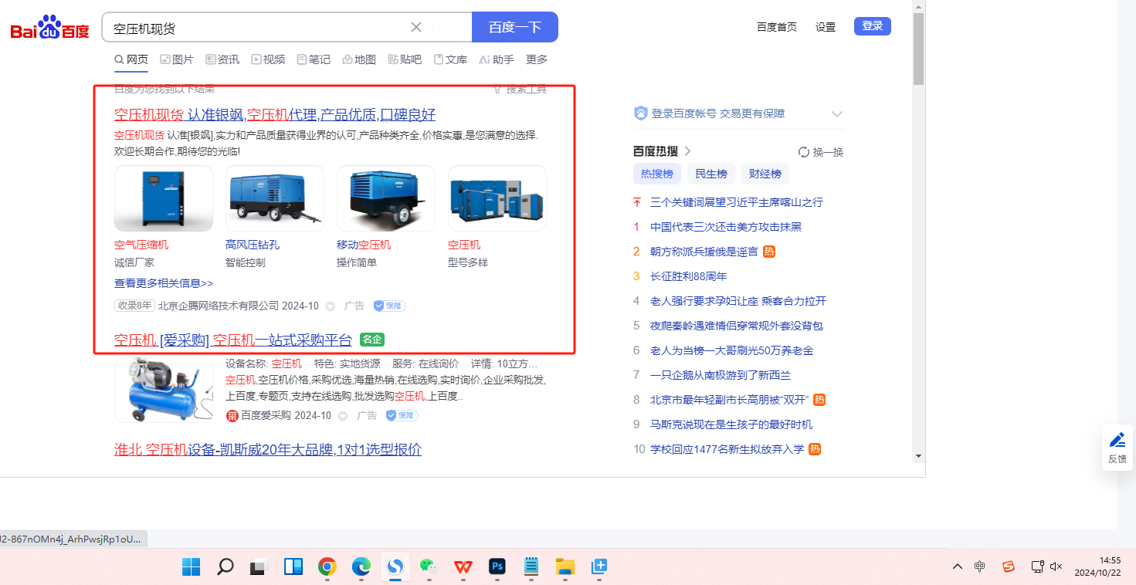Open the 文库 search tab
The width and height of the screenshot is (1136, 585).
450,59
